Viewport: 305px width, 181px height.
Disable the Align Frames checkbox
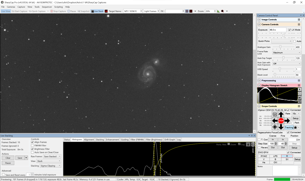click(32, 142)
